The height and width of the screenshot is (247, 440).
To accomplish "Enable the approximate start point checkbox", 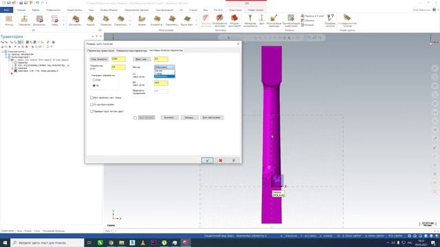I will 91,97.
